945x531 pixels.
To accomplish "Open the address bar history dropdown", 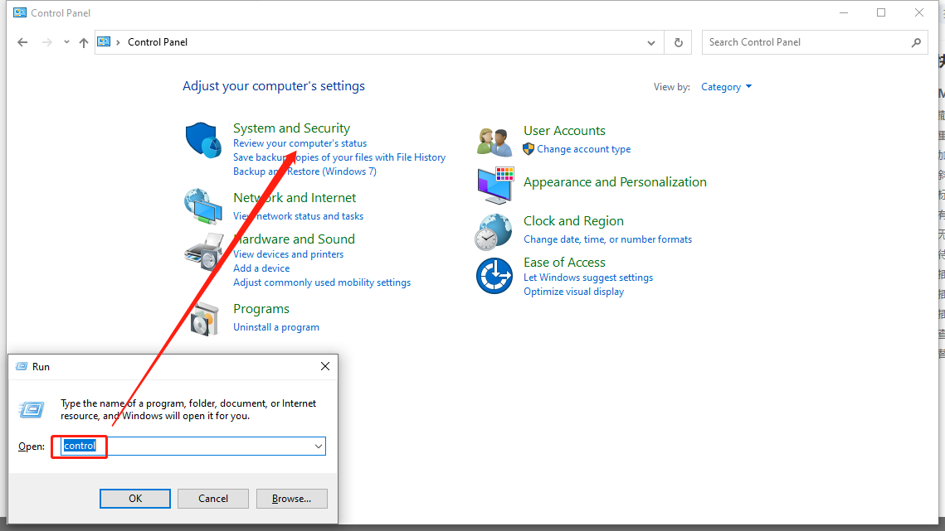I will pos(650,41).
